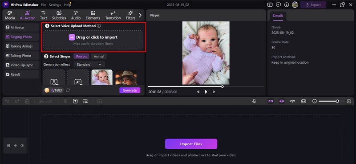Open the Elements tab

93,15
